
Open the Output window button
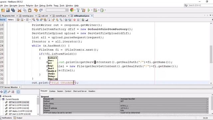(18, 118)
